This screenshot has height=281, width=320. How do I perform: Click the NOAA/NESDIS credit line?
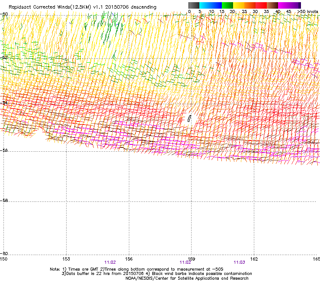(x=187, y=278)
